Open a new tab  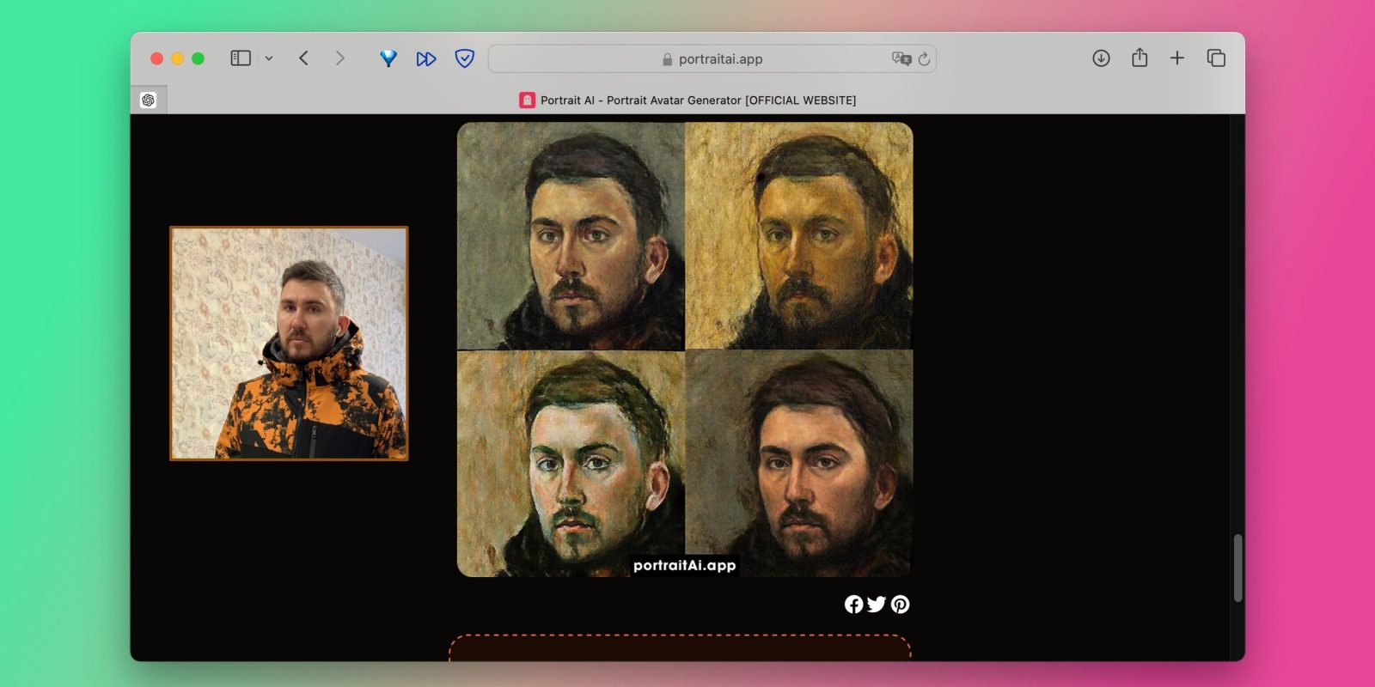pyautogui.click(x=1177, y=58)
